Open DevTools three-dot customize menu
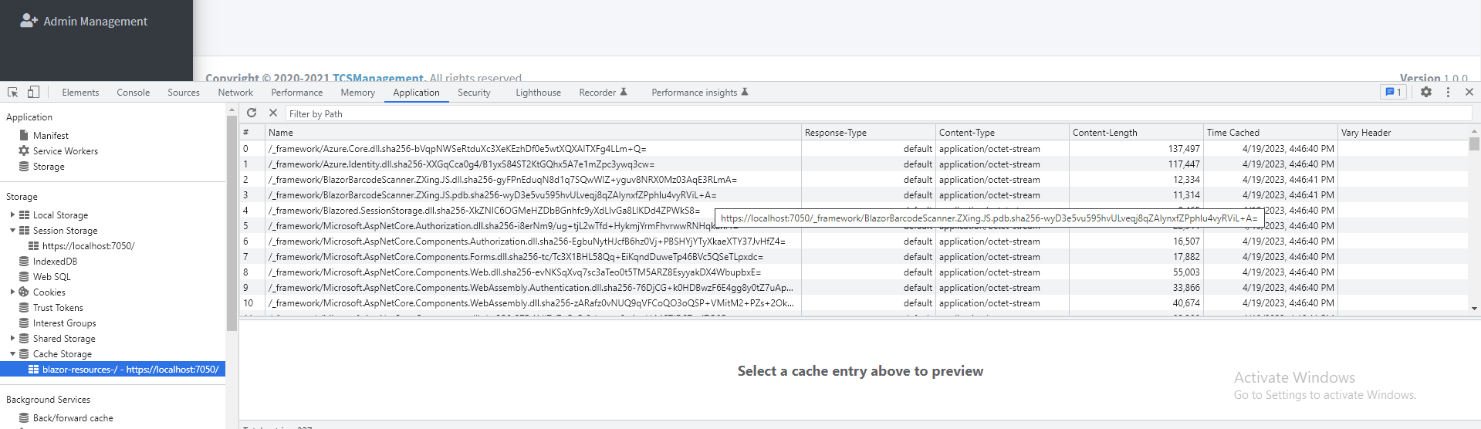 click(1448, 92)
